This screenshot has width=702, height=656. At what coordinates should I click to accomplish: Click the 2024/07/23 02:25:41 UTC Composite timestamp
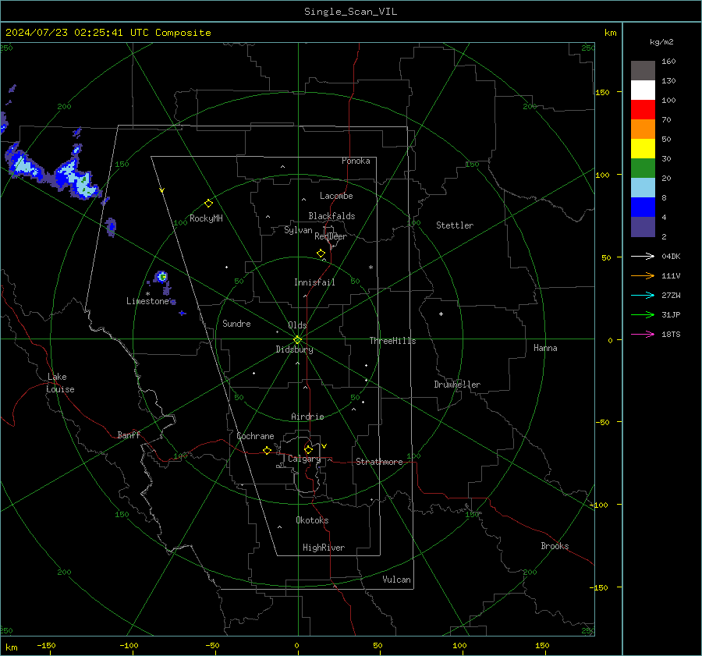(108, 33)
